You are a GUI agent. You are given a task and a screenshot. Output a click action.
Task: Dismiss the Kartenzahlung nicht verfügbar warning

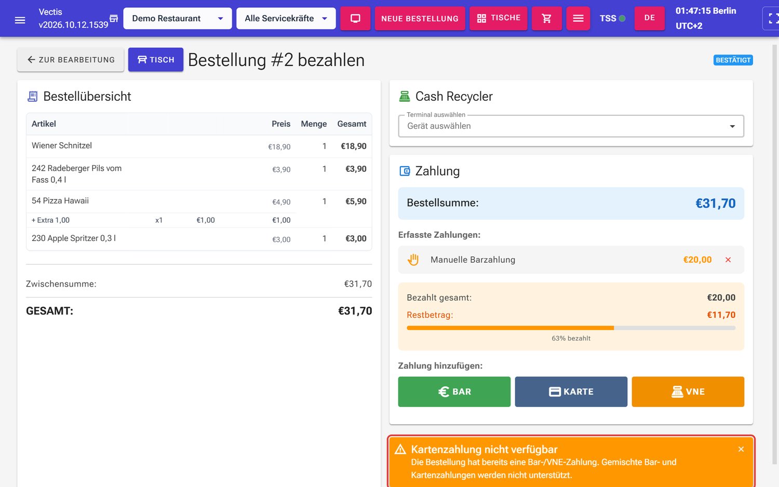pos(741,449)
